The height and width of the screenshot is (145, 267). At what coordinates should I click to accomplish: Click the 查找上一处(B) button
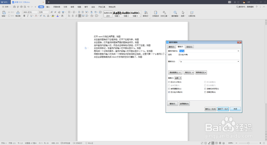click(x=210, y=109)
